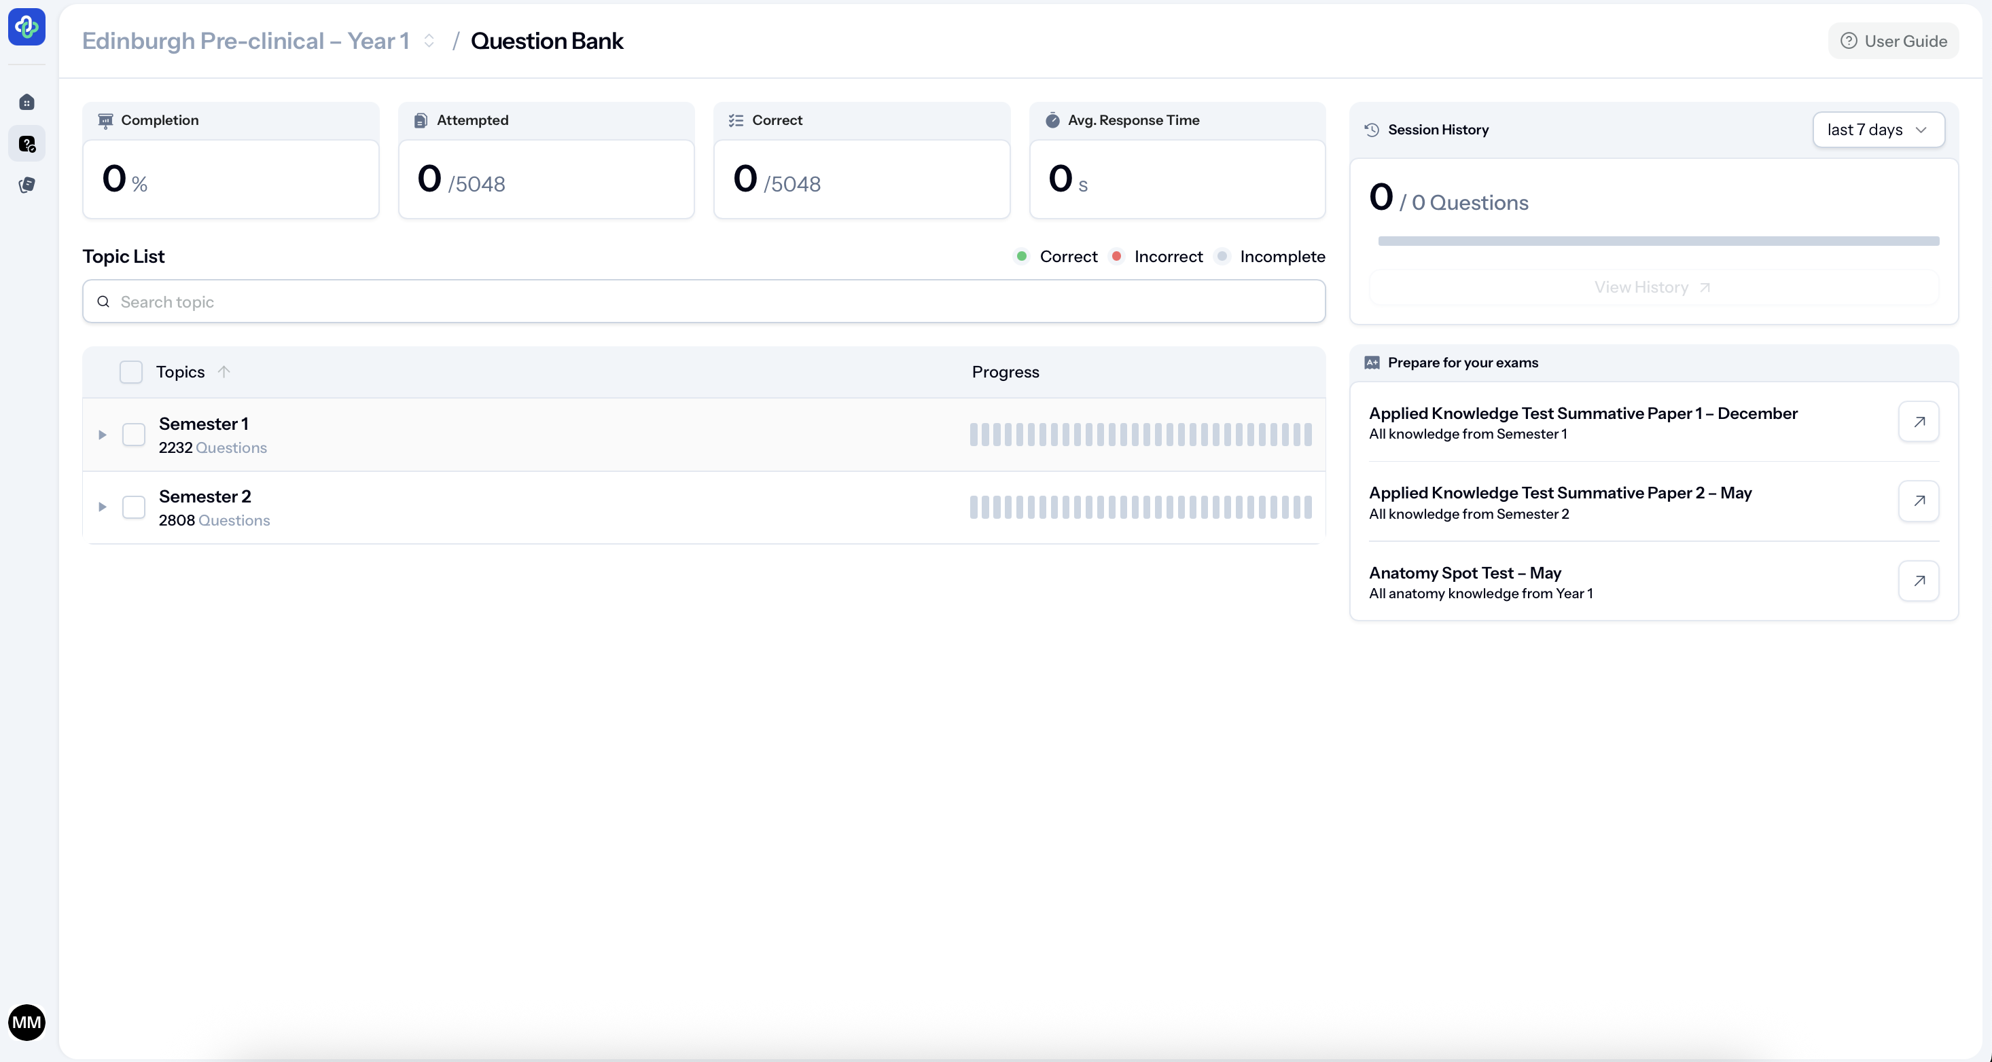
Task: Open the last 7 days dropdown
Action: (1878, 130)
